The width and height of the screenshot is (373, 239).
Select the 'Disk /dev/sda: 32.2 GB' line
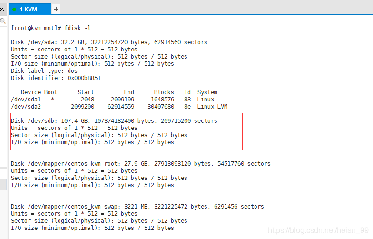pos(109,42)
